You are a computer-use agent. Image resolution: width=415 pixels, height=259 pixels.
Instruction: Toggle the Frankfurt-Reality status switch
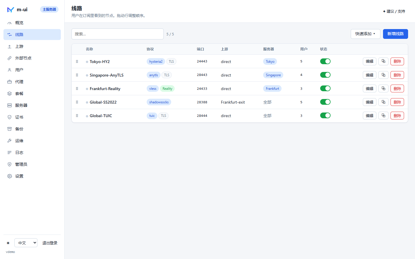coord(325,88)
